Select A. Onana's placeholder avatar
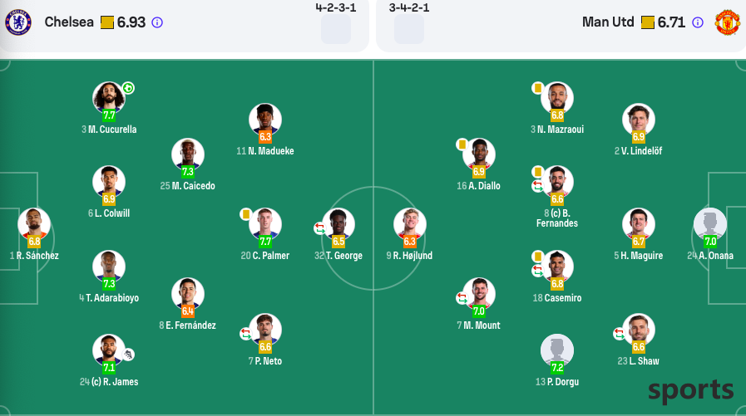The width and height of the screenshot is (746, 416). click(x=710, y=223)
